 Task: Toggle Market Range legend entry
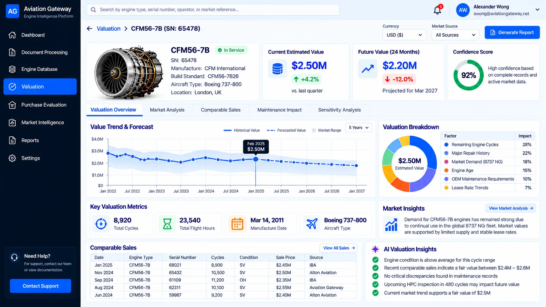(x=327, y=130)
